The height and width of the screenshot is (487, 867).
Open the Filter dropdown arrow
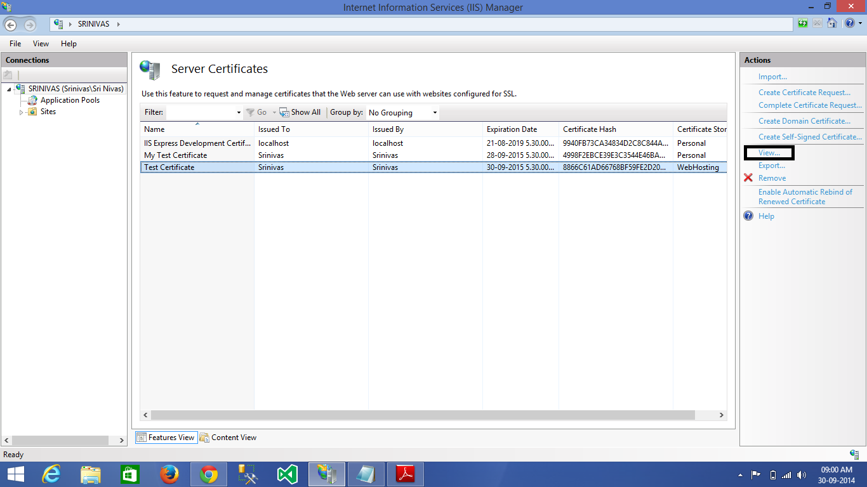[x=237, y=112]
